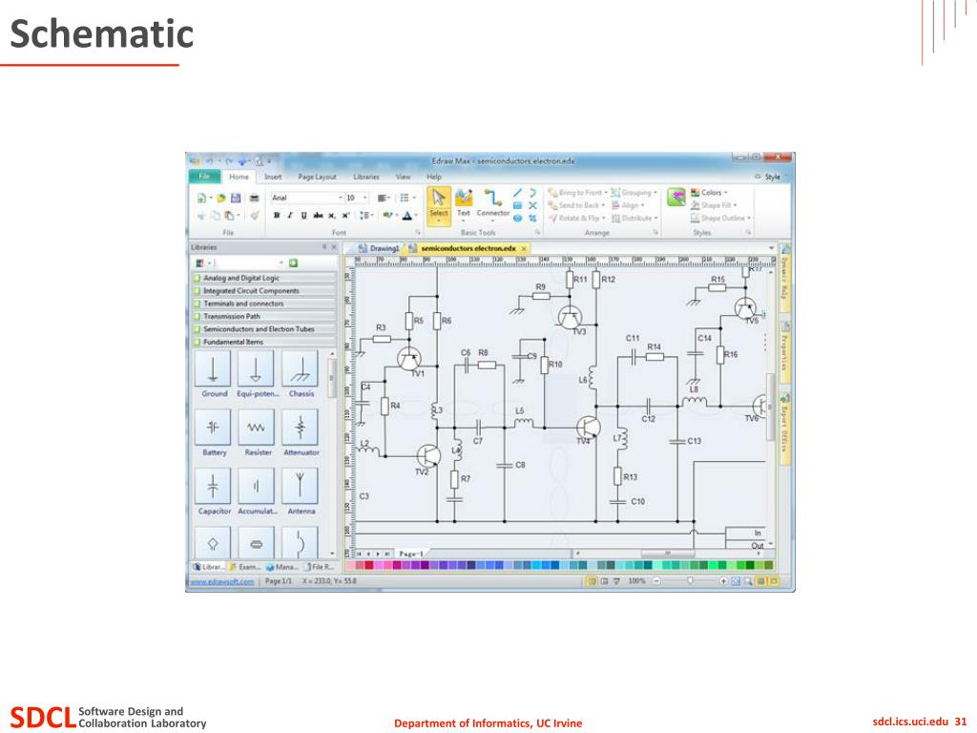
Task: Choose the Battery symbol
Action: 213,432
